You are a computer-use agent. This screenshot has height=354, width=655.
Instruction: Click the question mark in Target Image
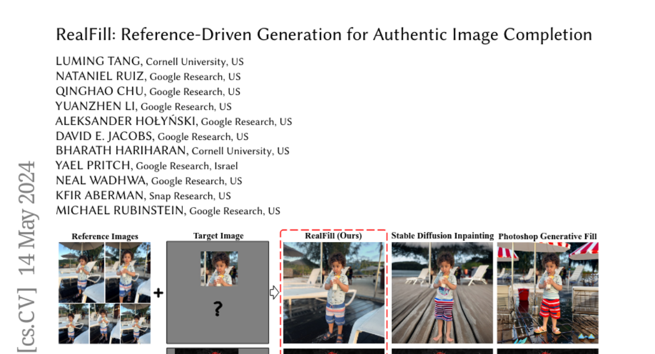point(218,310)
